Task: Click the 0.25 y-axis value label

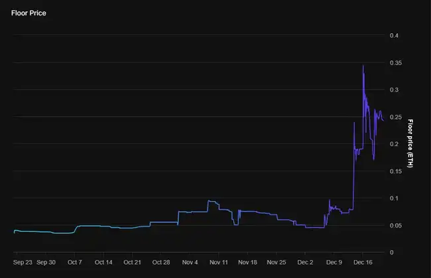Action: tap(395, 117)
